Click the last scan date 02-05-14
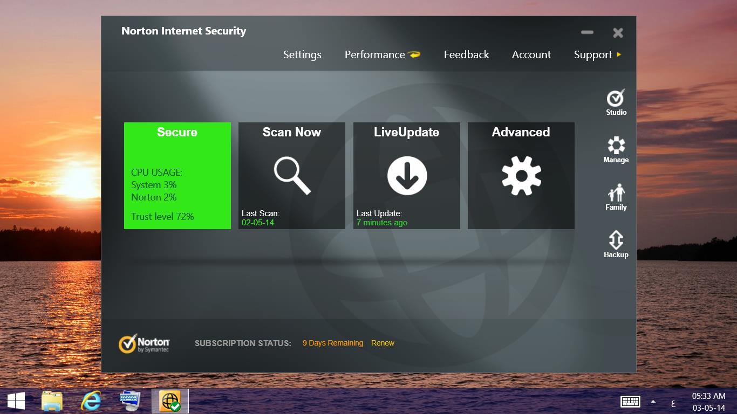 click(258, 223)
